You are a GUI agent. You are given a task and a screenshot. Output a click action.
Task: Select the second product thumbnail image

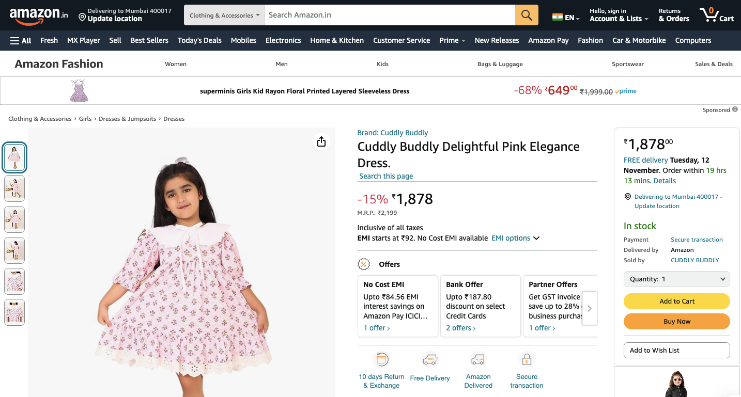(x=14, y=188)
